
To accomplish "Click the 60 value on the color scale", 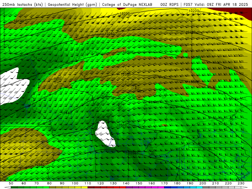I will (x=24, y=183).
